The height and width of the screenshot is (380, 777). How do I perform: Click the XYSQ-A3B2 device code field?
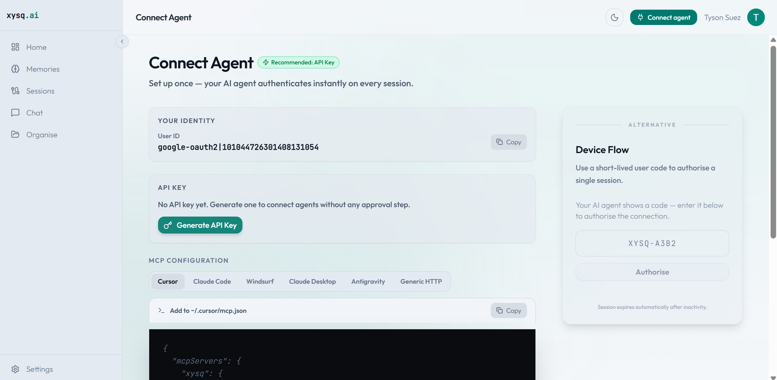[x=652, y=243]
